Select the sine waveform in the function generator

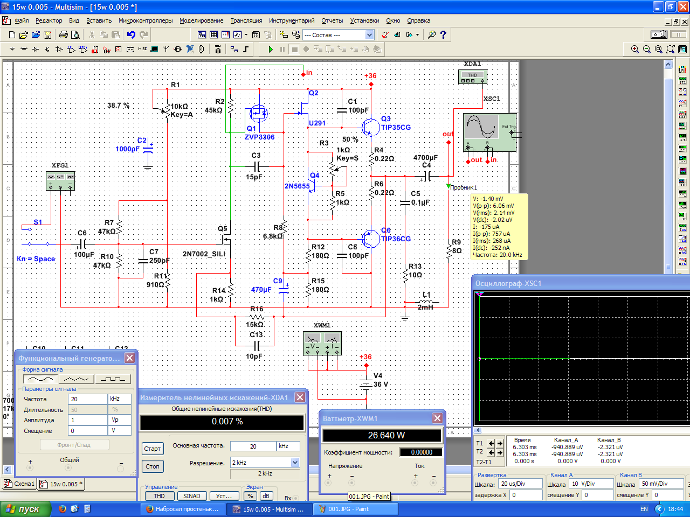41,379
